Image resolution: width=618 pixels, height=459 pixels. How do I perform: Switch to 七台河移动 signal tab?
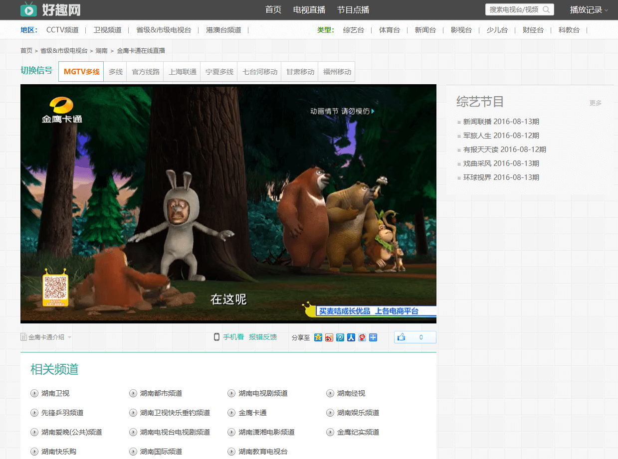tap(260, 71)
